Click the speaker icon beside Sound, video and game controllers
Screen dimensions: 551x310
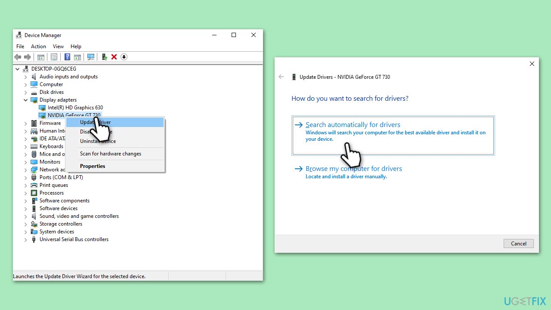[x=34, y=216]
